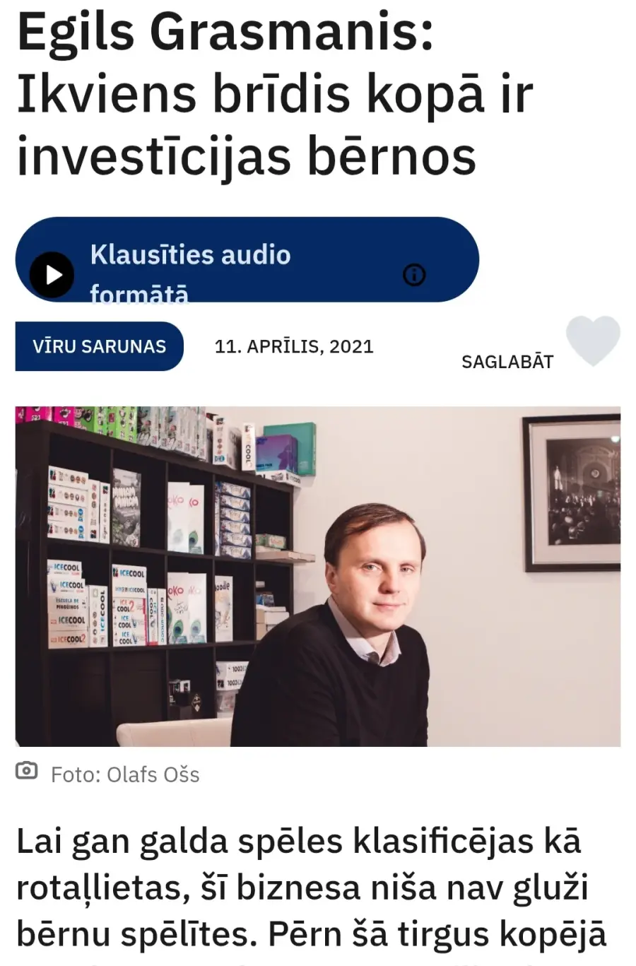Click the SAGLABĀT save label
Screen dimensions: 636x966
click(x=507, y=362)
